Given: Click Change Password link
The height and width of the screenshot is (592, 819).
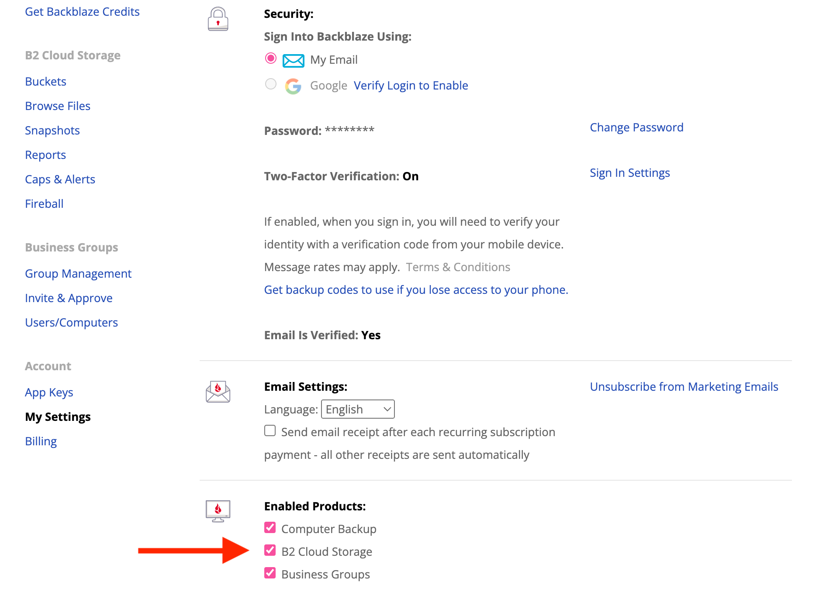Looking at the screenshot, I should pyautogui.click(x=636, y=127).
